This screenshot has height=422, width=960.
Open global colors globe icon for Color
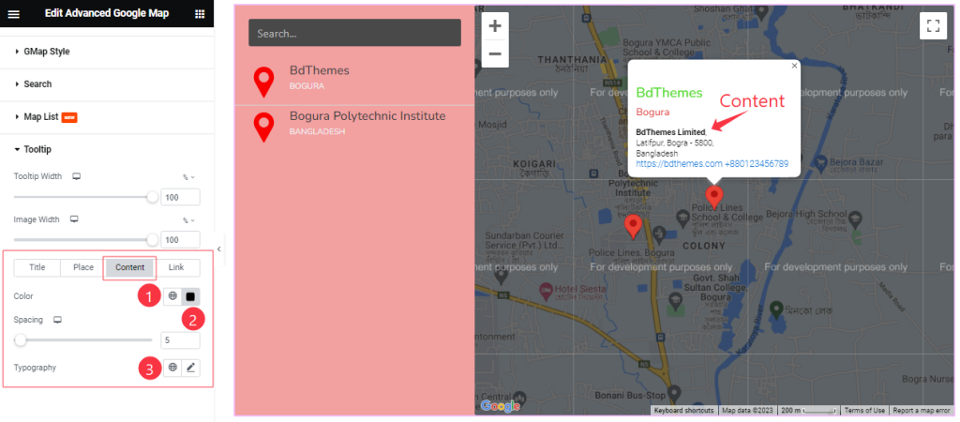pos(172,296)
